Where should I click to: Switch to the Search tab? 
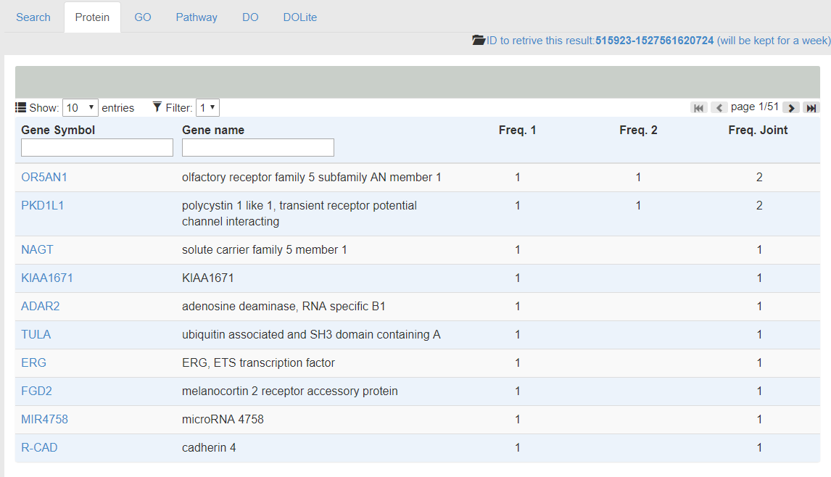point(33,17)
